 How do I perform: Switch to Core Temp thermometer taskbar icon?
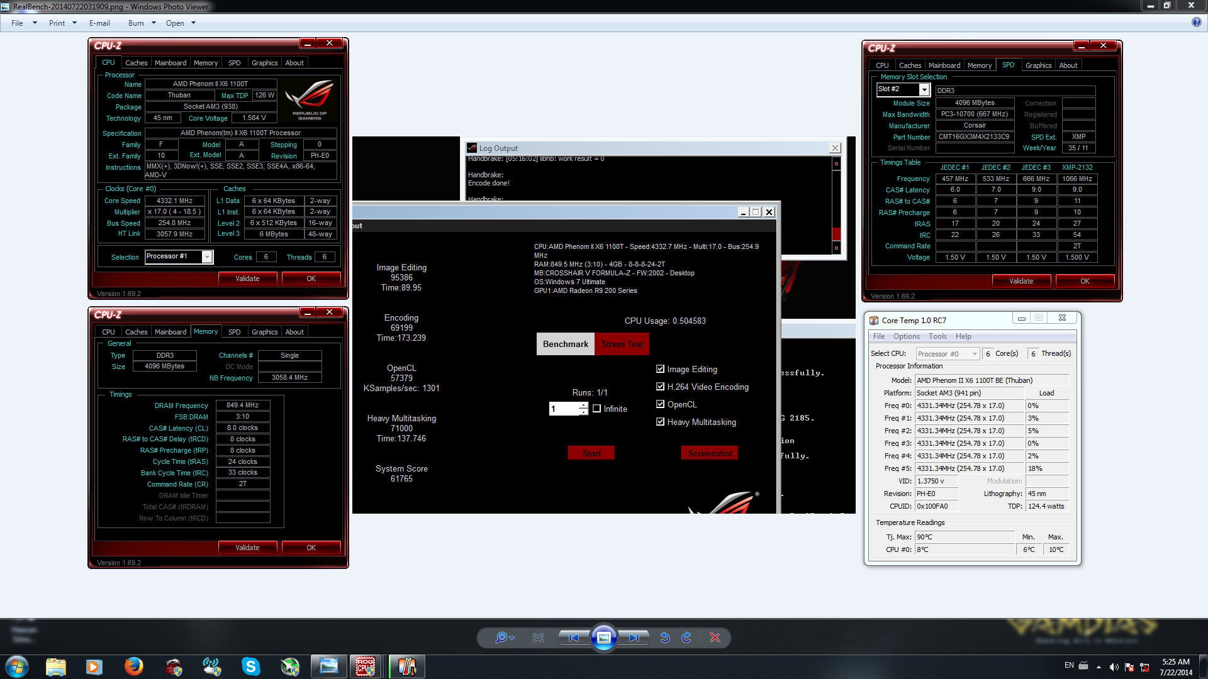pos(407,666)
